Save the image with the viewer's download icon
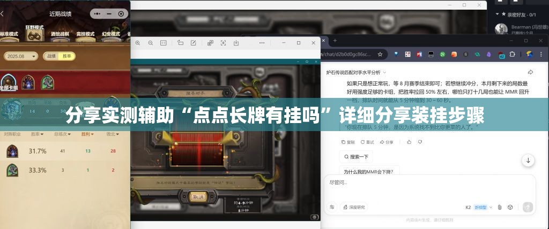 236,43
